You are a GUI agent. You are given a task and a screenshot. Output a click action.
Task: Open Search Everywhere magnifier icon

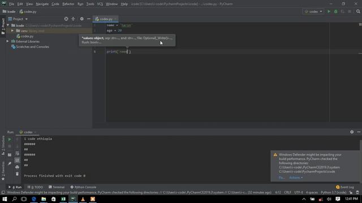(x=358, y=11)
